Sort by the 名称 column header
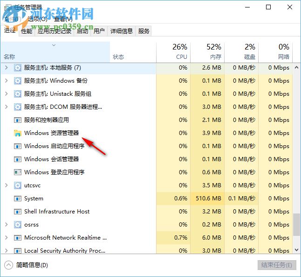The height and width of the screenshot is (277, 301). (x=55, y=52)
